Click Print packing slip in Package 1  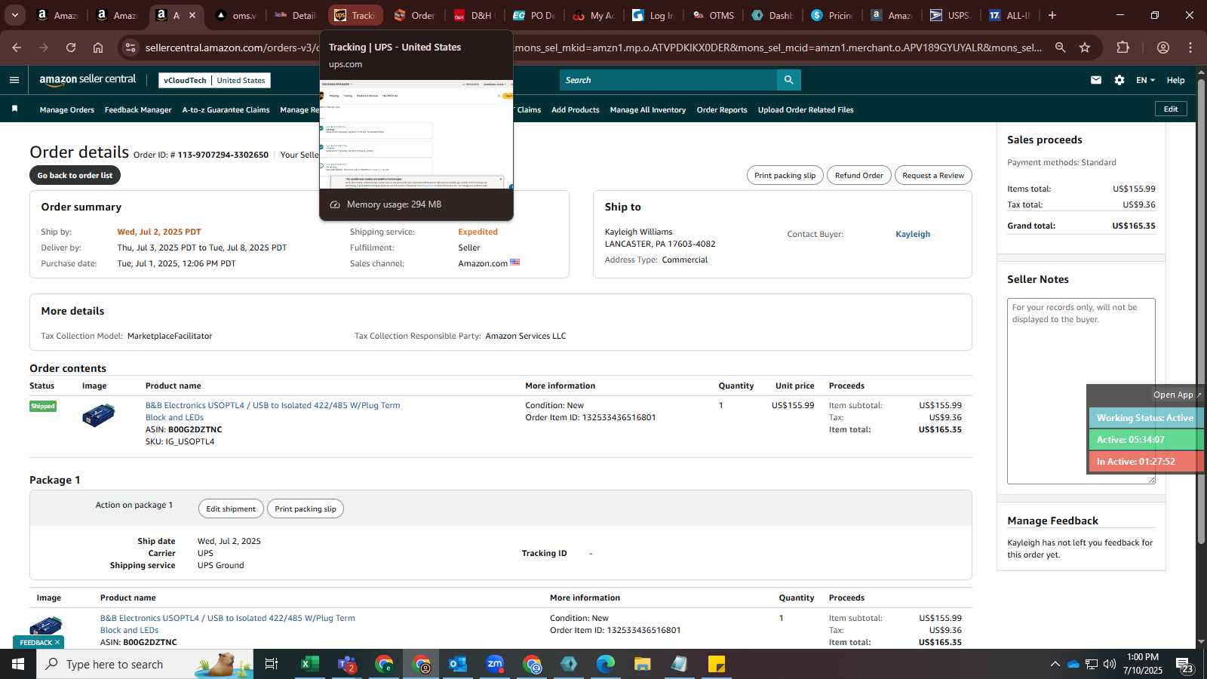tap(306, 508)
